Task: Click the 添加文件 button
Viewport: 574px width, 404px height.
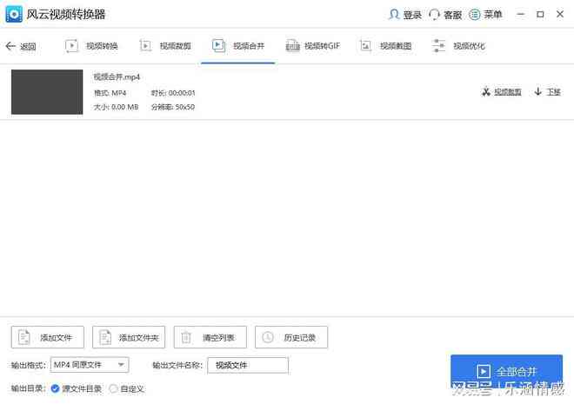Action: [48, 337]
